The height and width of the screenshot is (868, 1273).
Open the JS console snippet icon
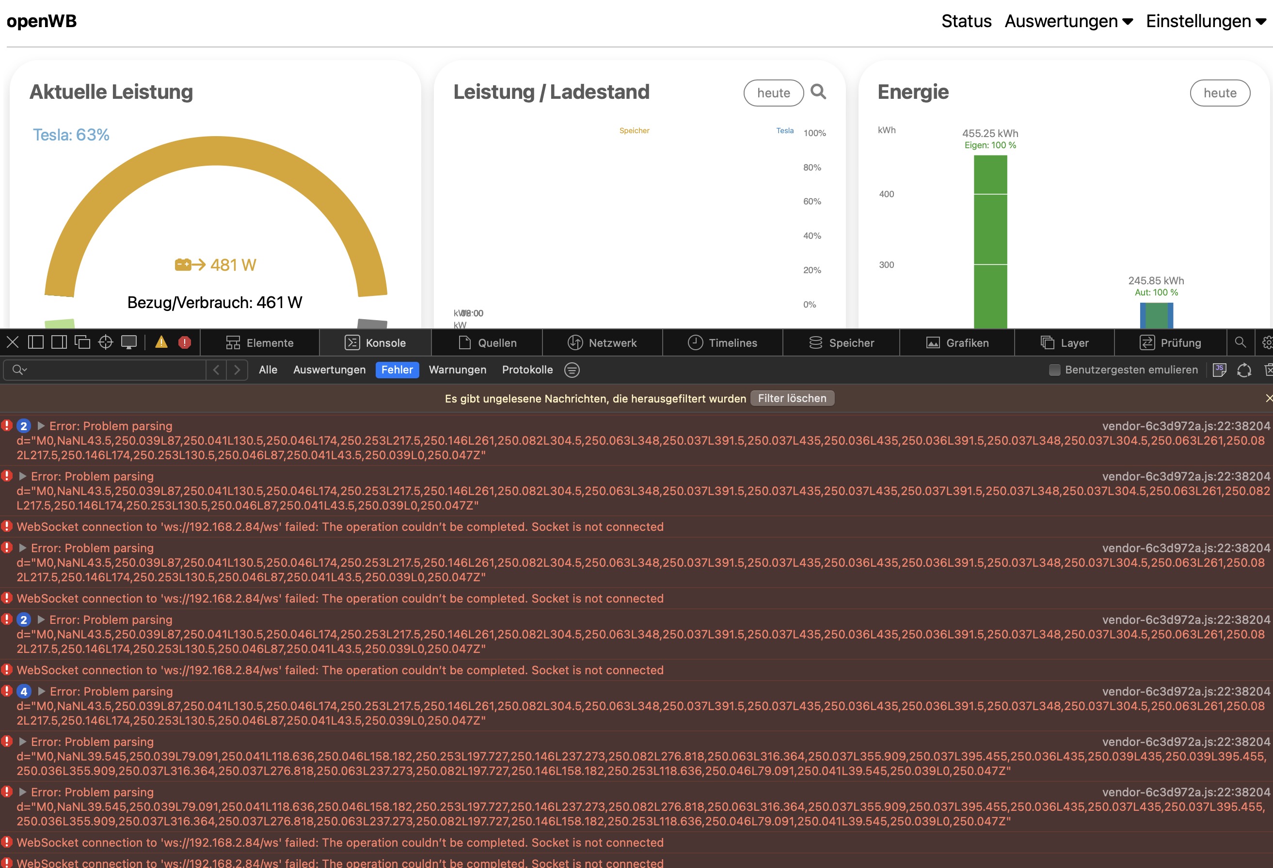click(1219, 370)
